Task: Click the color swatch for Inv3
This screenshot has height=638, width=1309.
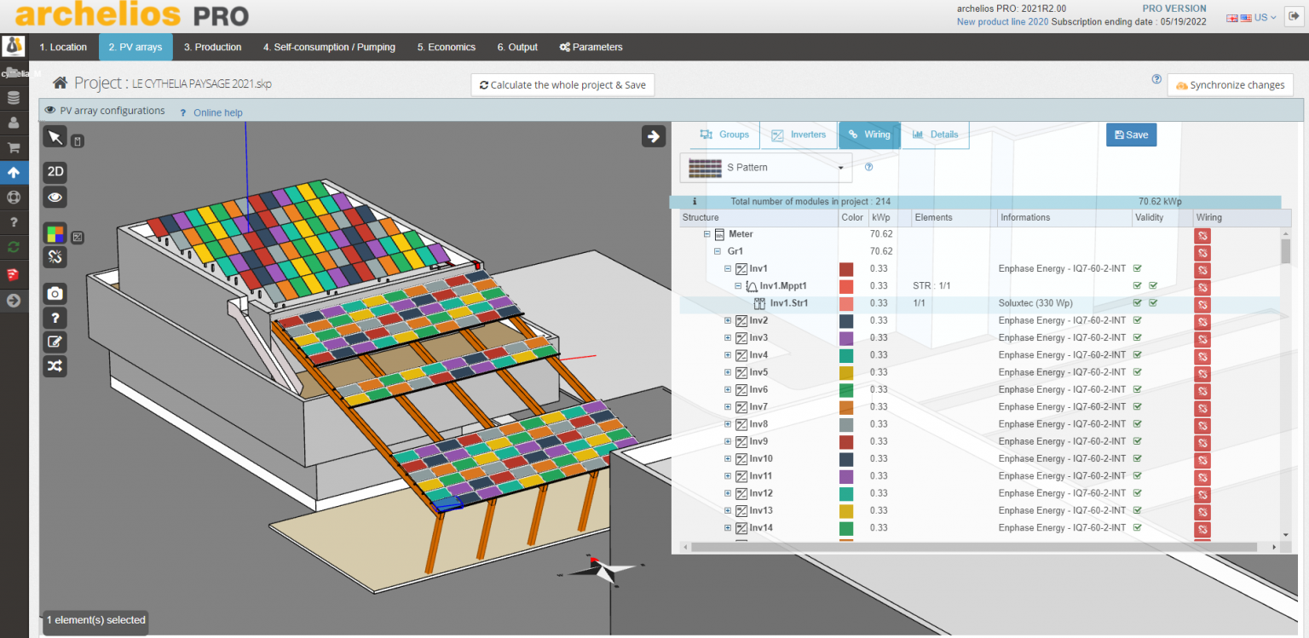Action: pyautogui.click(x=846, y=338)
